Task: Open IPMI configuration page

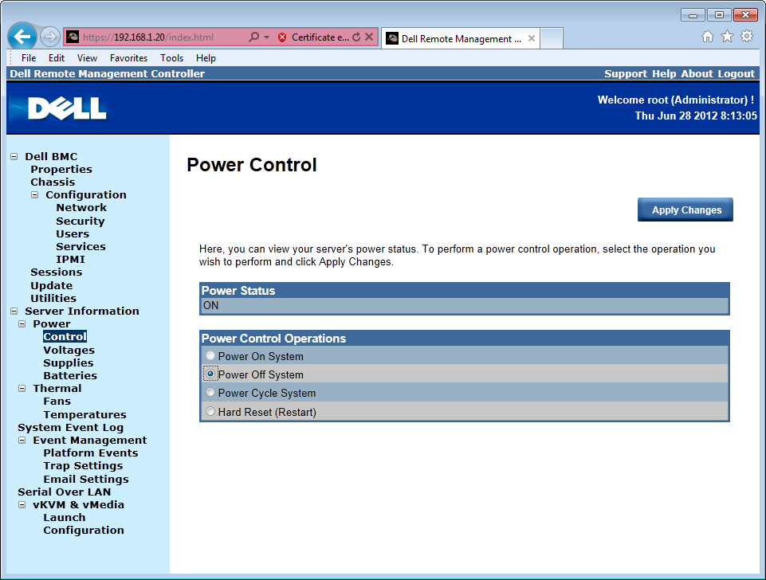Action: (x=70, y=259)
